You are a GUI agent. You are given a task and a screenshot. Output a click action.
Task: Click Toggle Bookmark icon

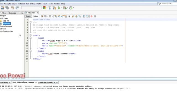80,16
